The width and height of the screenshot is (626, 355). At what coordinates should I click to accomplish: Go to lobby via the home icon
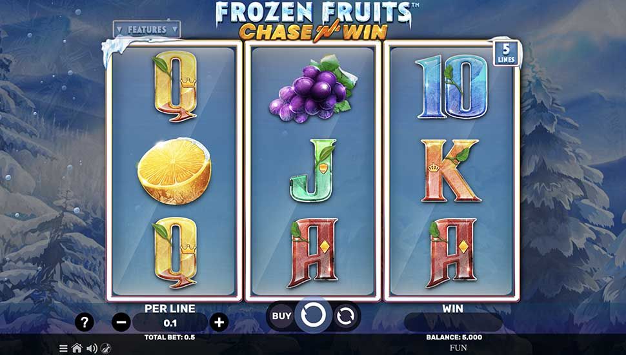tap(77, 348)
